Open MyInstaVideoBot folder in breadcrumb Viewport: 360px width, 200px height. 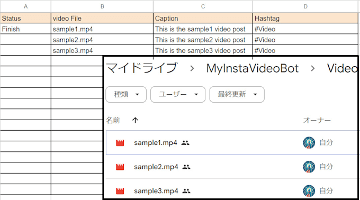tap(253, 68)
